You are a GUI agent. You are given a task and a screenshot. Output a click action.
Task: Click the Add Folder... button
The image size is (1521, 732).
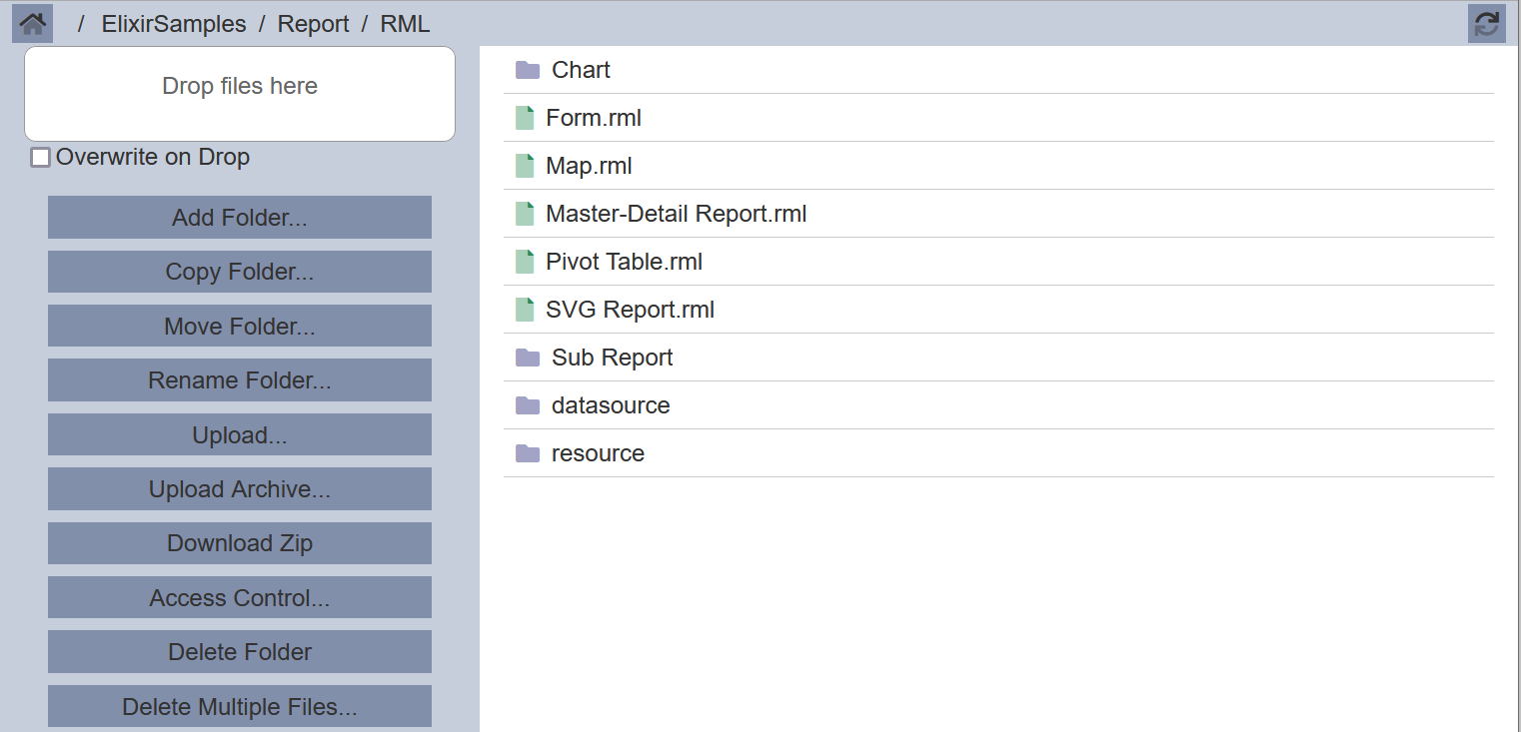[240, 218]
